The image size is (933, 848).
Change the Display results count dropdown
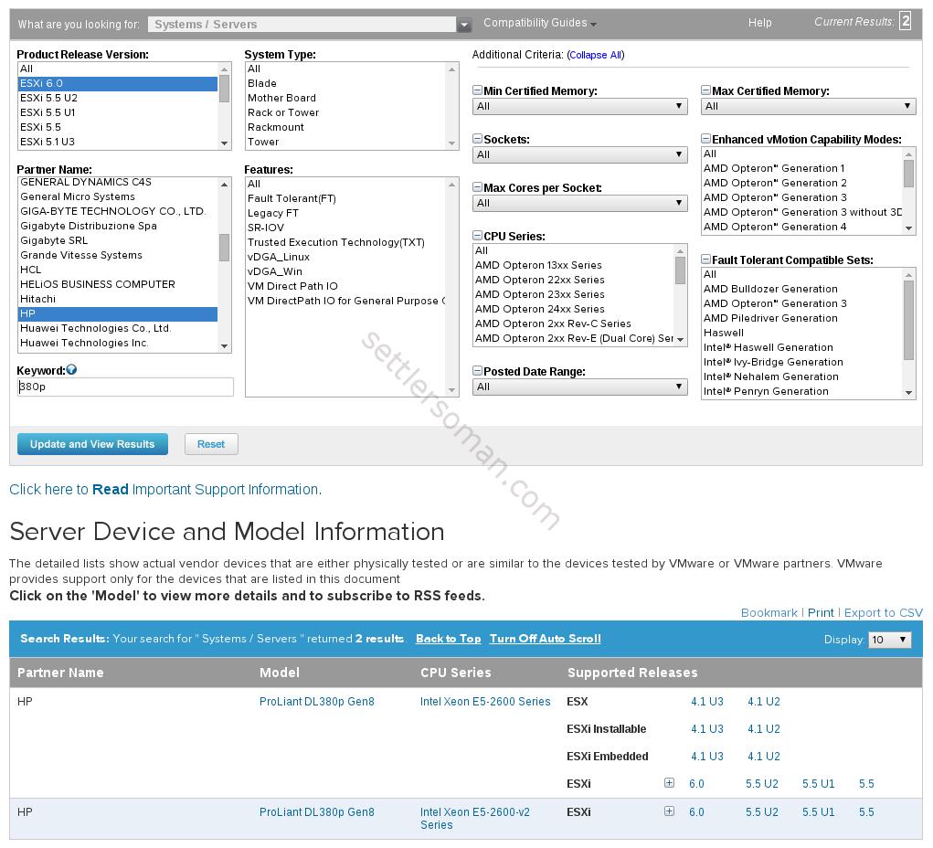[x=889, y=640]
